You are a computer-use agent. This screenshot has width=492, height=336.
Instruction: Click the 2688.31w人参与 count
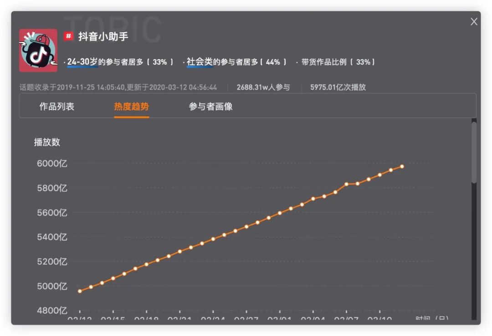263,87
